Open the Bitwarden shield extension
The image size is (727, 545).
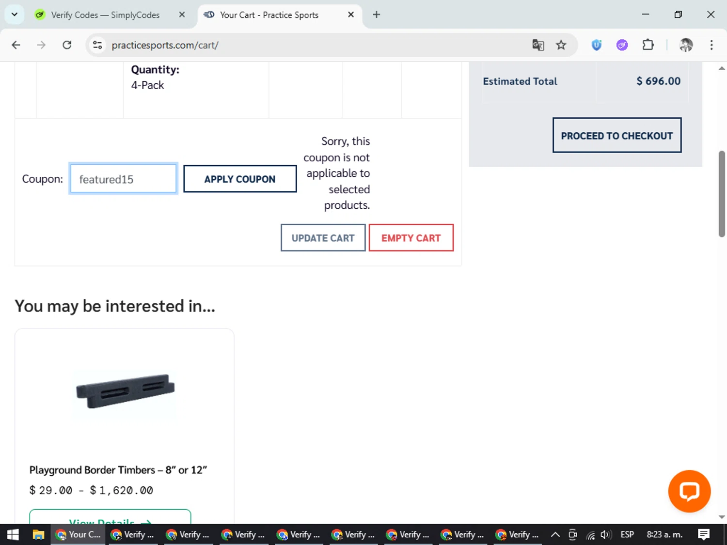(597, 45)
